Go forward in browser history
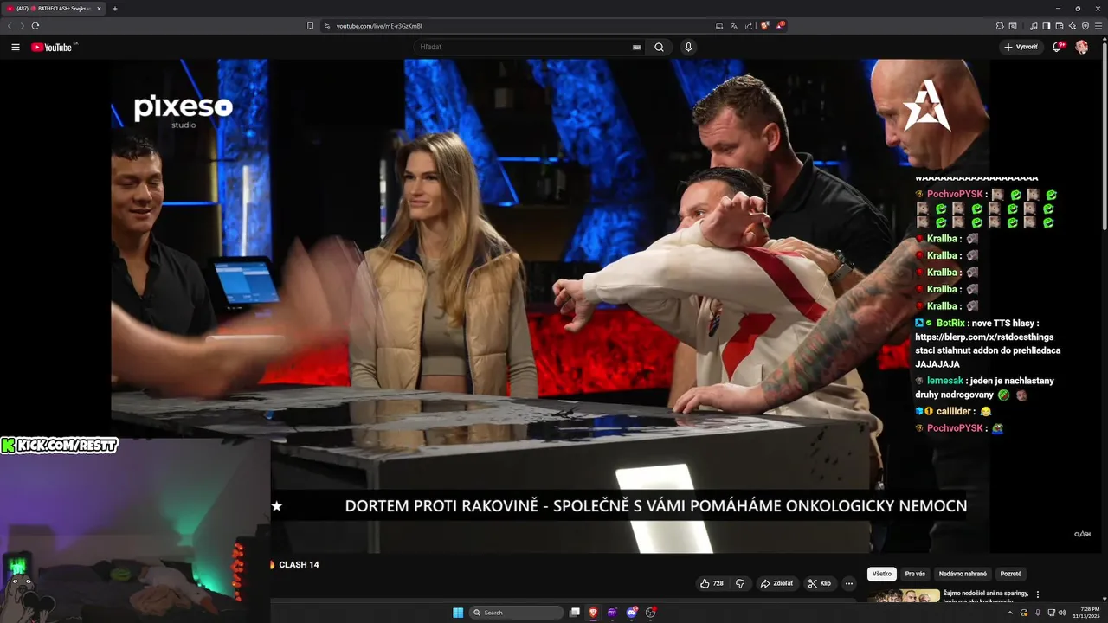Image resolution: width=1108 pixels, height=623 pixels. point(22,26)
